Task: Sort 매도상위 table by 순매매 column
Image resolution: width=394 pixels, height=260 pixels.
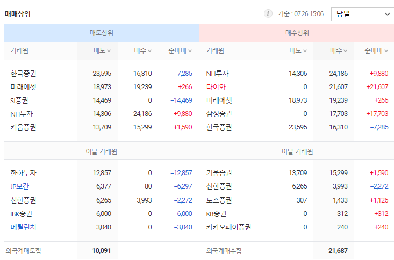Action: [180, 50]
